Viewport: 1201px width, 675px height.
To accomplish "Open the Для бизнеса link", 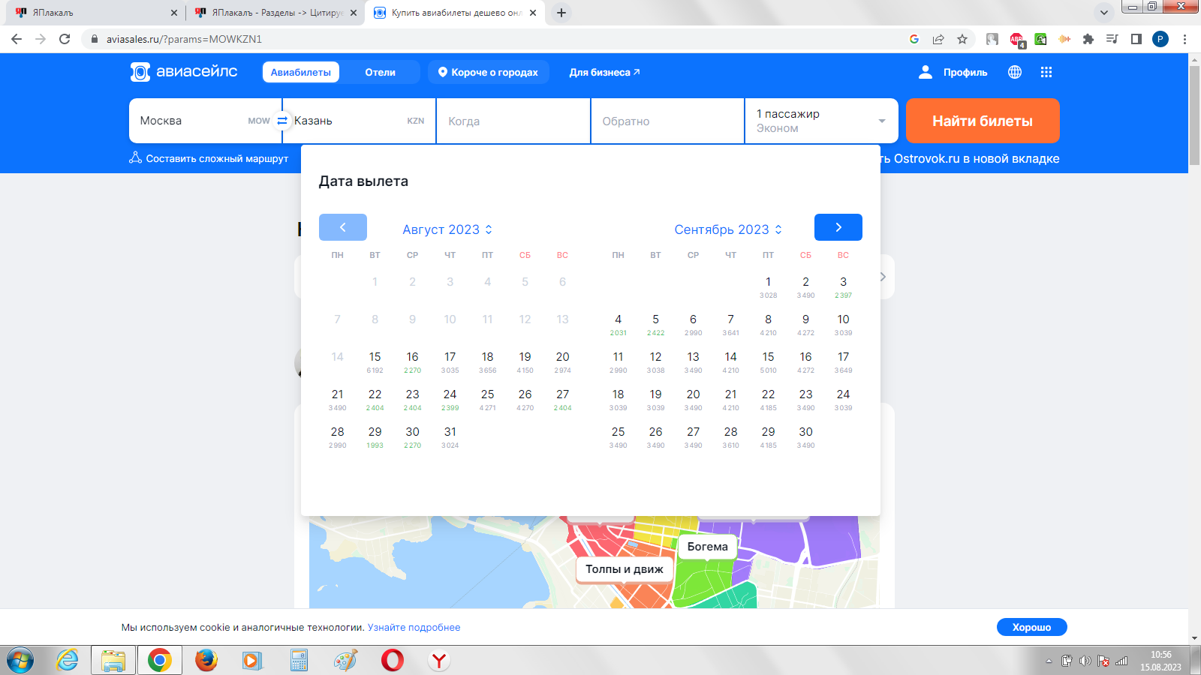I will 604,72.
